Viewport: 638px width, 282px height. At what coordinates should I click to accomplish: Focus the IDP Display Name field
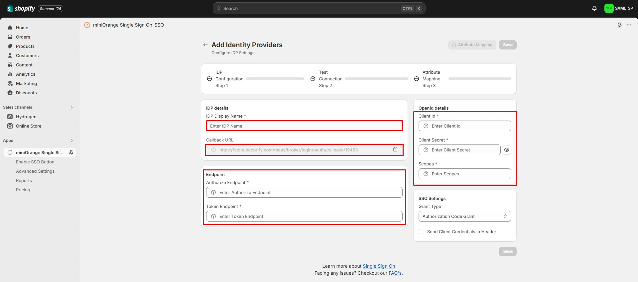tap(304, 126)
